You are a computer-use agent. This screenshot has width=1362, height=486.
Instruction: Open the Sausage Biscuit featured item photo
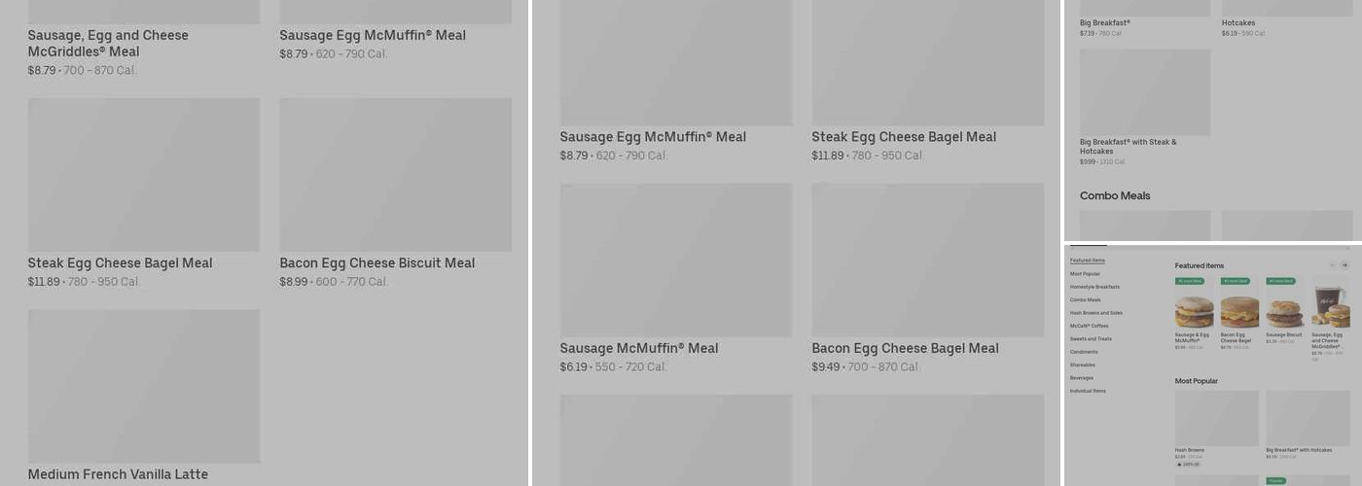(x=1284, y=311)
